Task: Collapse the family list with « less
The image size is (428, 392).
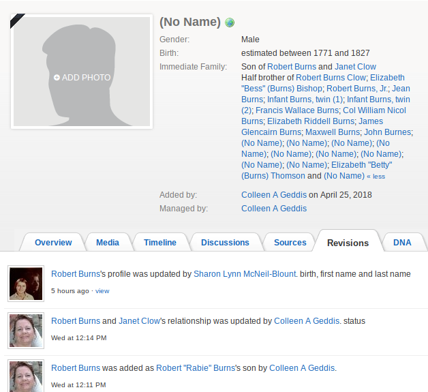Action: (x=376, y=177)
